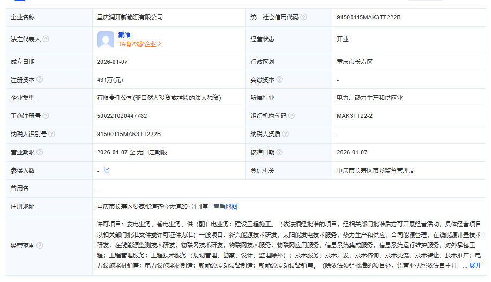
Task: Click 查看地图 to view the address map
Action: tap(225, 206)
